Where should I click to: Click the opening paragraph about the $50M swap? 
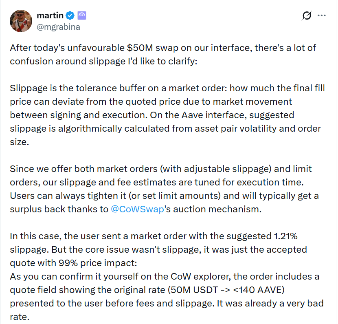[163, 55]
